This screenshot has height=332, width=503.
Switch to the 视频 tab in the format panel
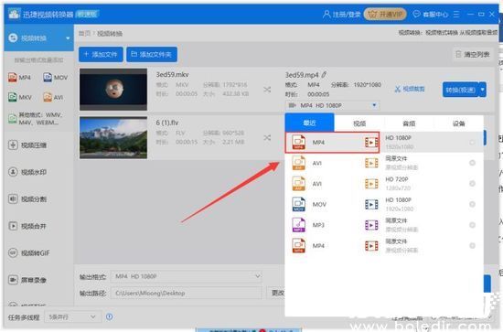(359, 123)
